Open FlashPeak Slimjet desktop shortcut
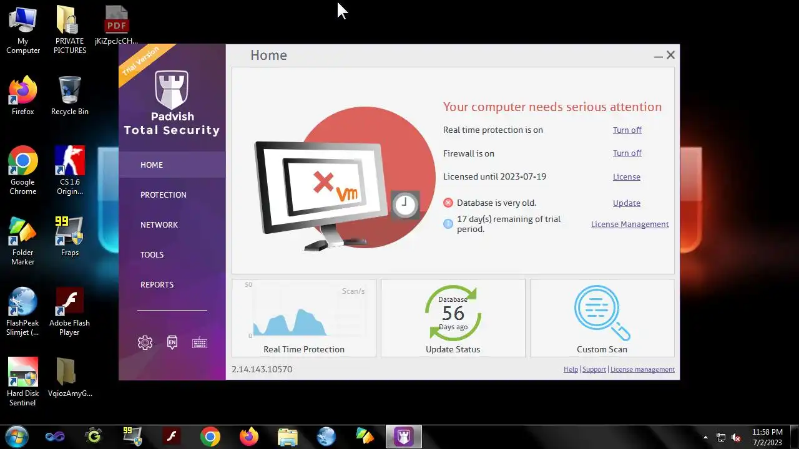Image resolution: width=799 pixels, height=449 pixels. coord(23,312)
